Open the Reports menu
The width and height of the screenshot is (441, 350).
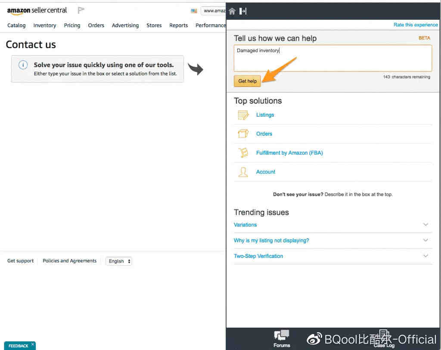(178, 25)
